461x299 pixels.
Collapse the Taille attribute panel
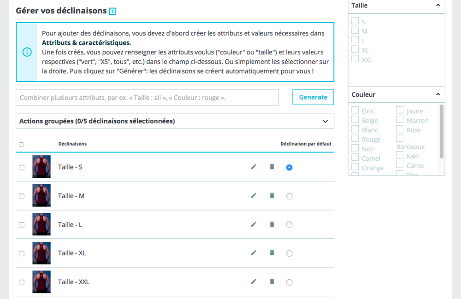click(x=437, y=5)
